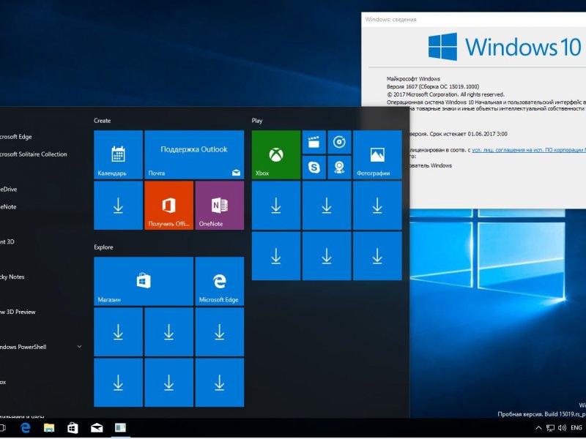
Task: Launch the Microsoft Edge tile under Explore
Action: (x=219, y=281)
